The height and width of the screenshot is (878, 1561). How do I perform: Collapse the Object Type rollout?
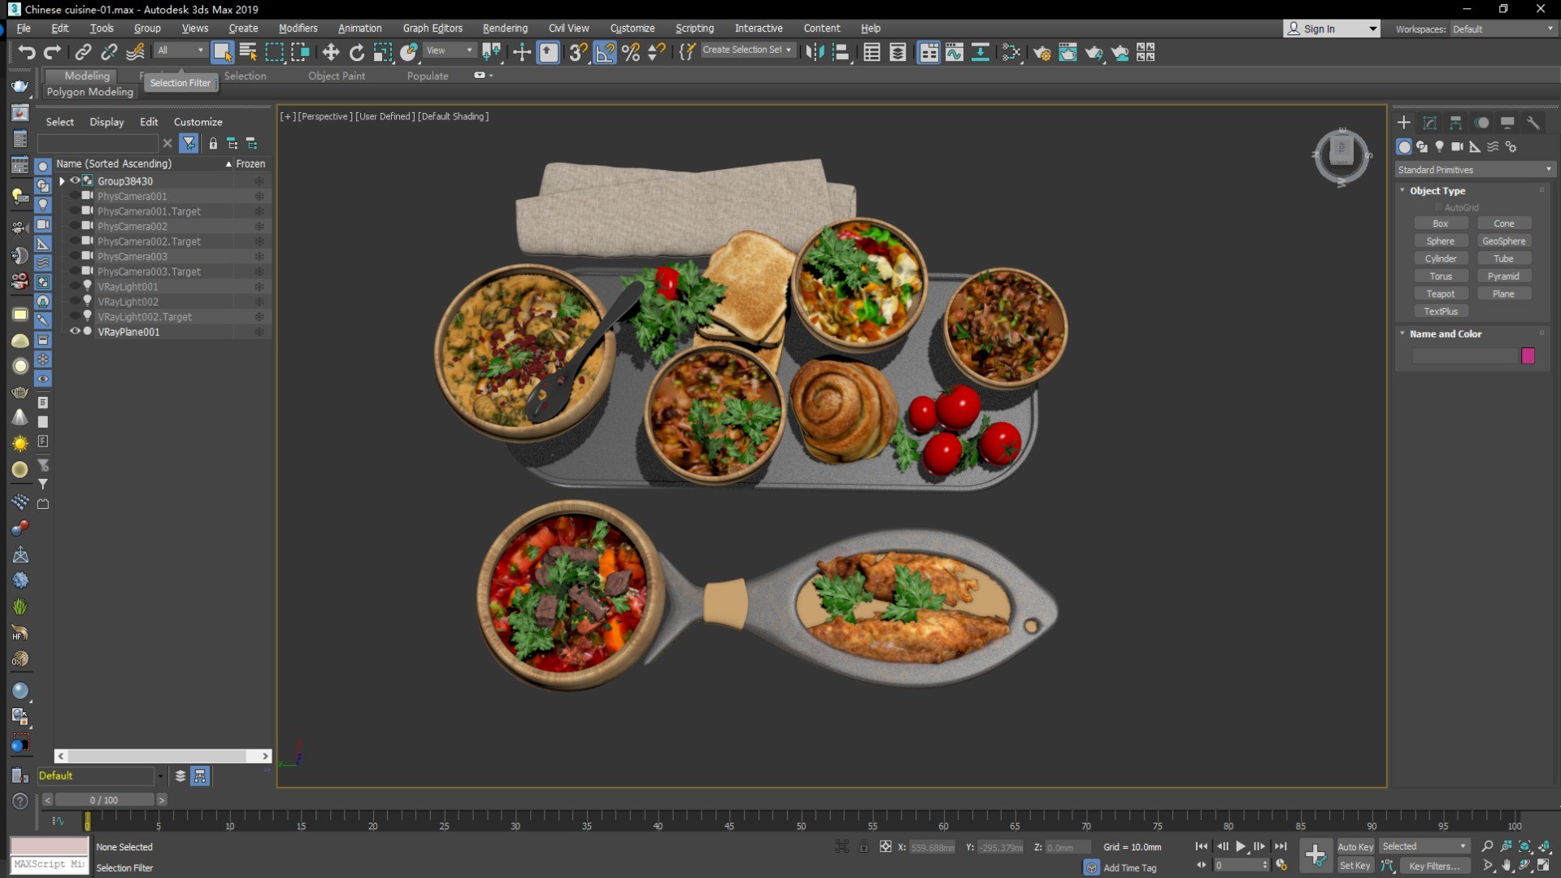[x=1437, y=190]
